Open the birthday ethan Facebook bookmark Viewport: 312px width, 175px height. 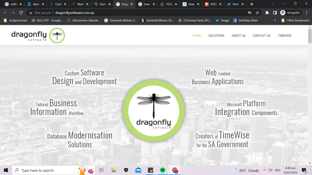[x=245, y=20]
